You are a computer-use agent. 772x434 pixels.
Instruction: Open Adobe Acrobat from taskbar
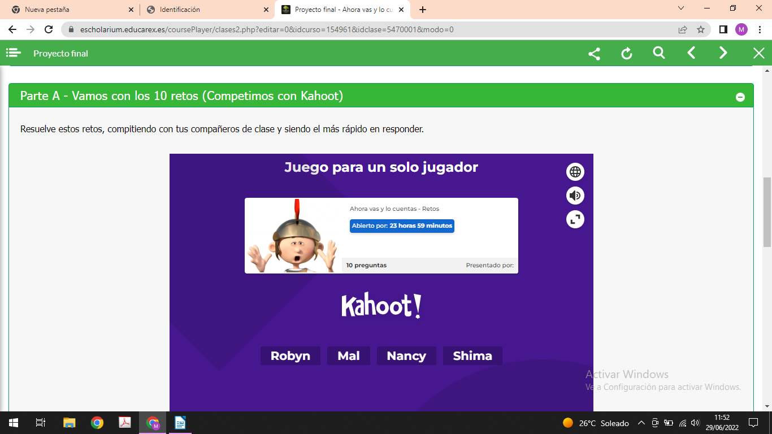[x=124, y=423]
